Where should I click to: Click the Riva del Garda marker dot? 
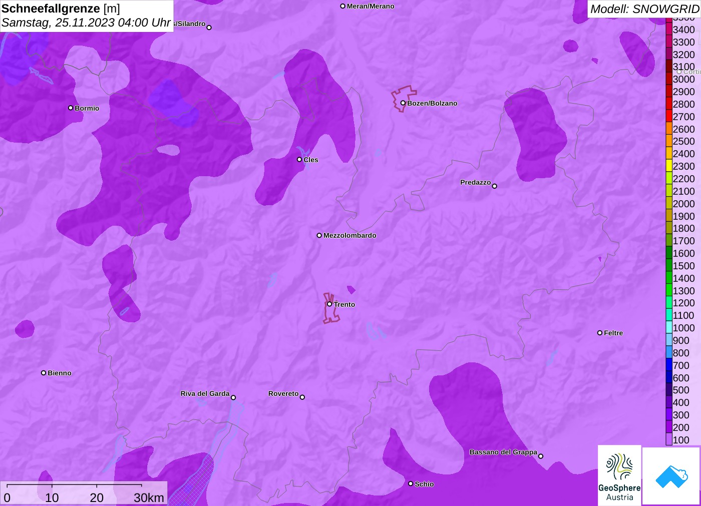[233, 397]
